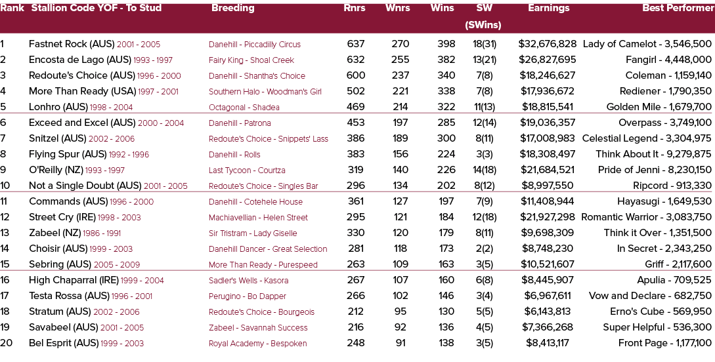This screenshot has height=362, width=715.
Task: Select stallion Zabeel (NZ)
Action: coord(54,233)
